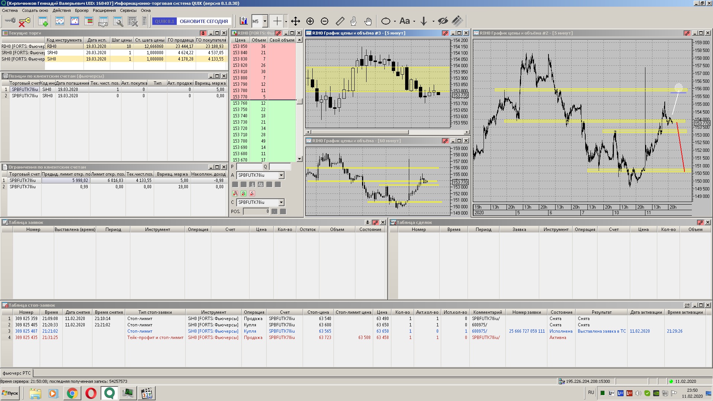The image size is (713, 401).
Task: Click the create new table icon
Action: 43,22
